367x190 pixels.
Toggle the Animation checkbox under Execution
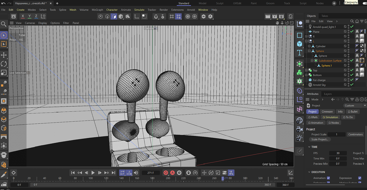click(328, 178)
